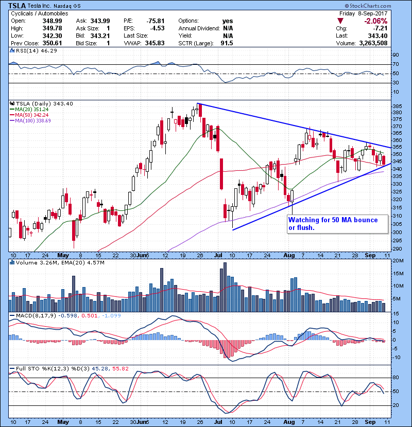Click the RSI(14) panel chart icon
412x427 pixels.
coord(12,50)
